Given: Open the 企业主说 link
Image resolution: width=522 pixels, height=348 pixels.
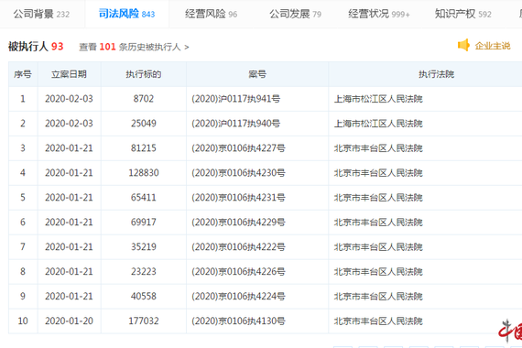Looking at the screenshot, I should [493, 46].
